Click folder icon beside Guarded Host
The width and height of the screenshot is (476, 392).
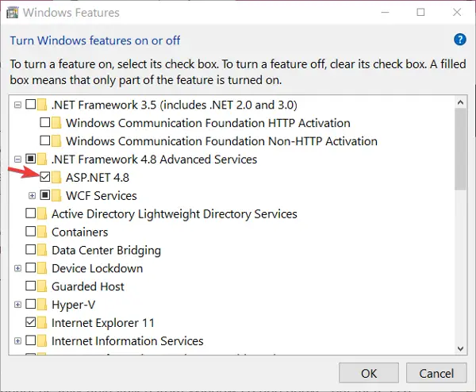tap(42, 286)
